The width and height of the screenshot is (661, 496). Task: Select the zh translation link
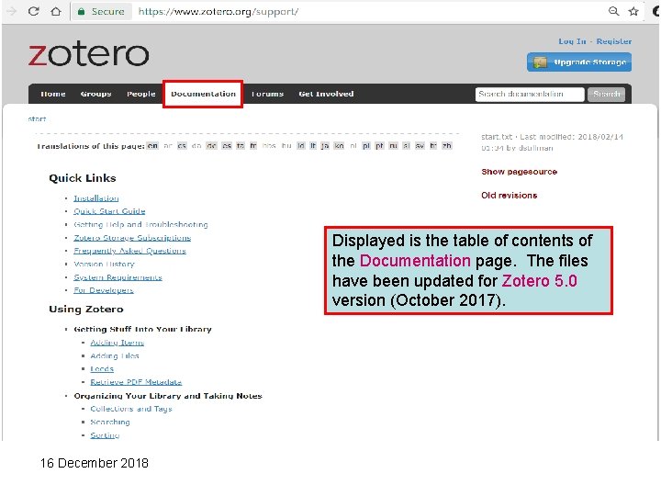[x=447, y=145]
